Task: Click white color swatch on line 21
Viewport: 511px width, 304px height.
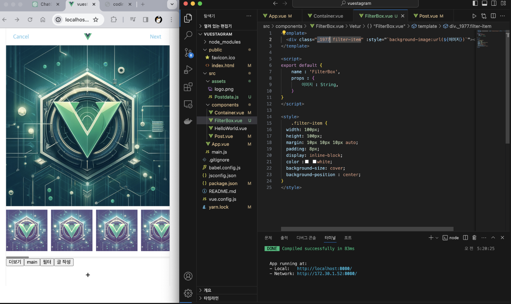Action: click(314, 162)
